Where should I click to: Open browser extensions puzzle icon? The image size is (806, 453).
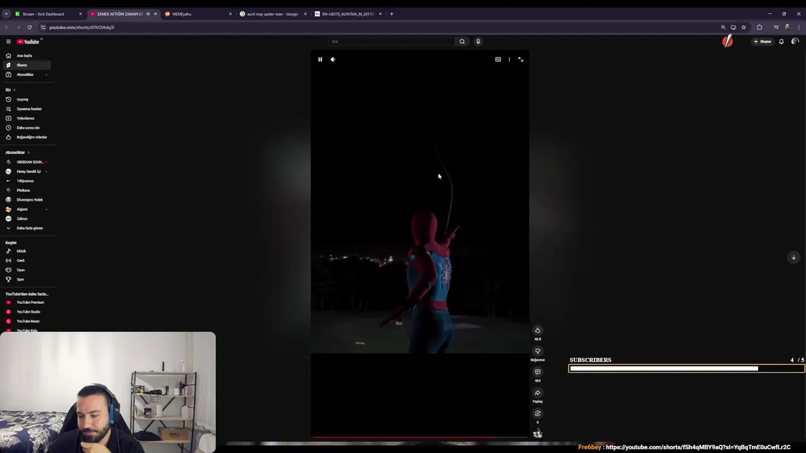[759, 27]
